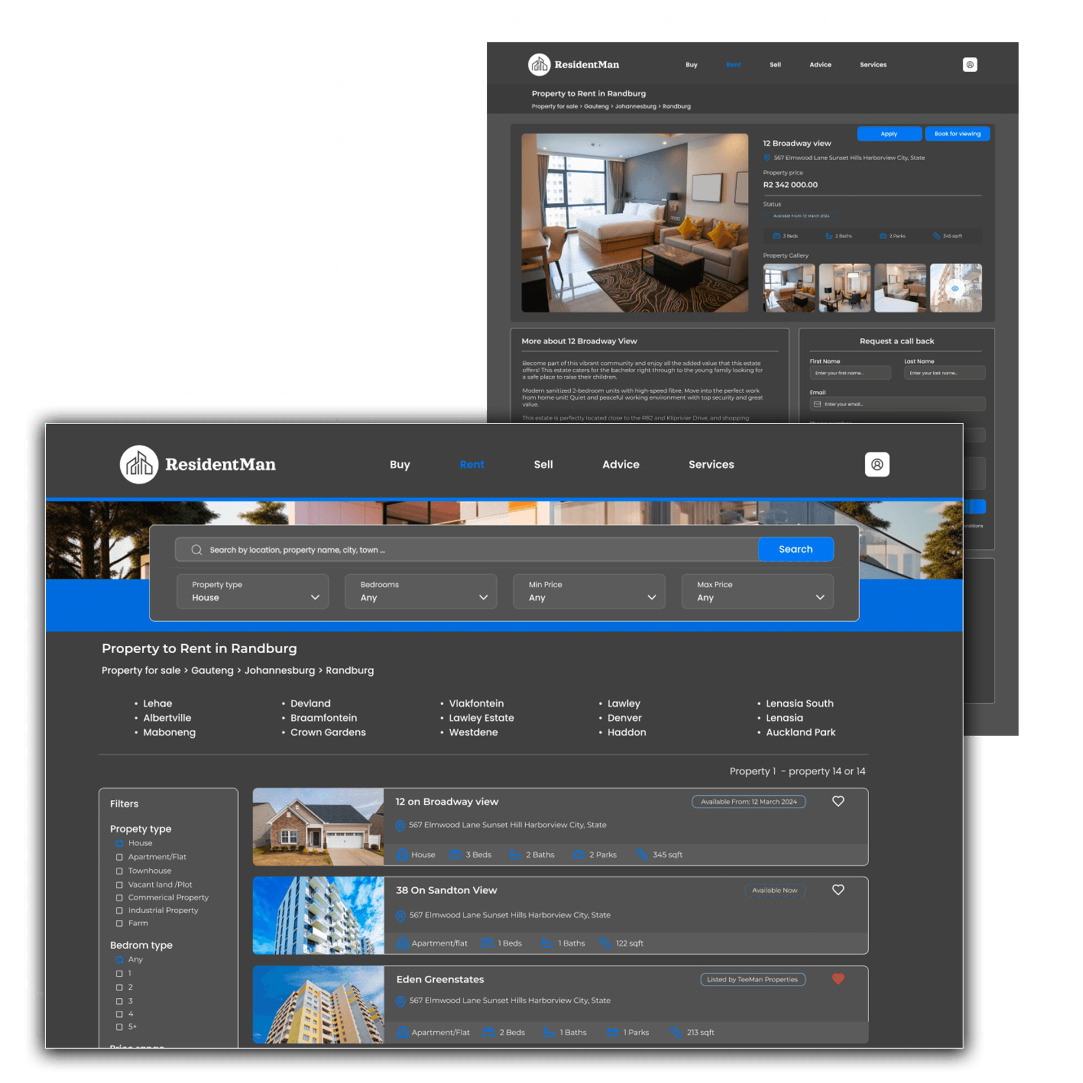
Task: Open the Buy menu in front window
Action: (x=400, y=464)
